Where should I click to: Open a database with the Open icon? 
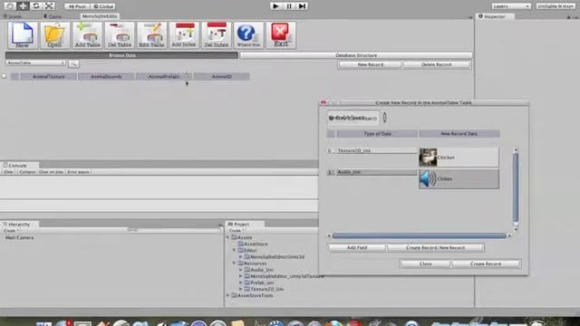pyautogui.click(x=54, y=35)
